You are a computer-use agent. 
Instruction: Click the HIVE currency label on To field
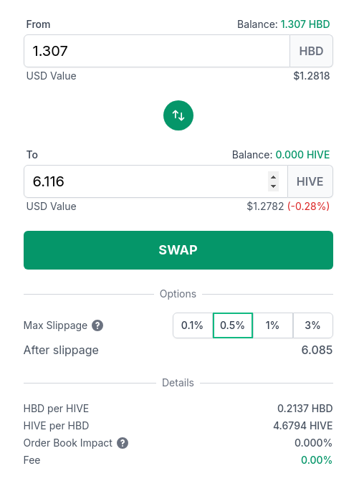[310, 181]
